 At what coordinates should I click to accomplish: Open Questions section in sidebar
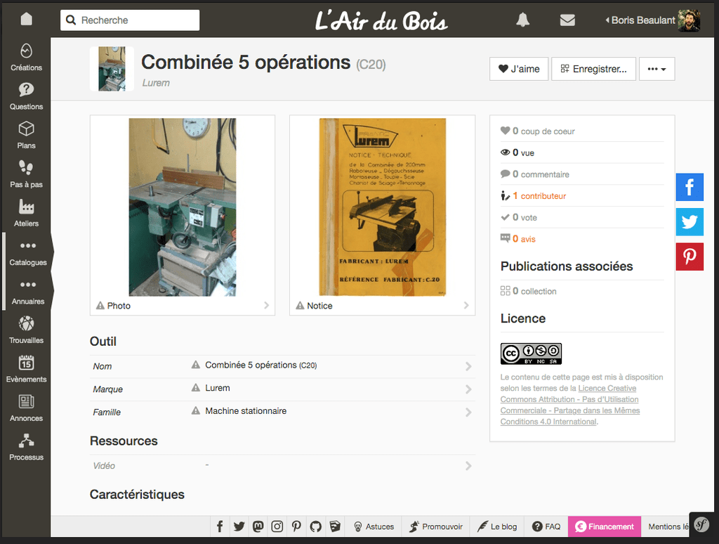tap(26, 96)
